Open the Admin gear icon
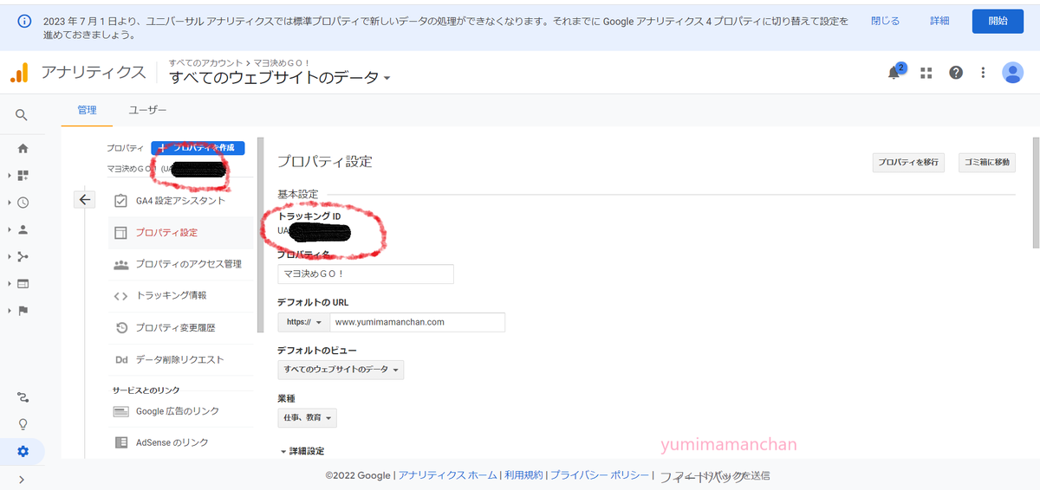This screenshot has width=1040, height=490. [23, 451]
